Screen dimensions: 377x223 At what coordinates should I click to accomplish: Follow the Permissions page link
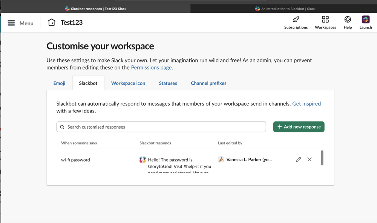pos(151,68)
